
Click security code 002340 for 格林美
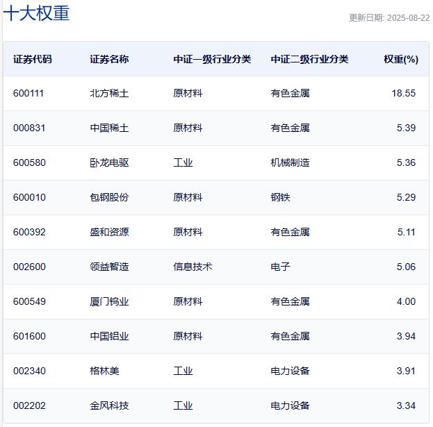click(28, 371)
